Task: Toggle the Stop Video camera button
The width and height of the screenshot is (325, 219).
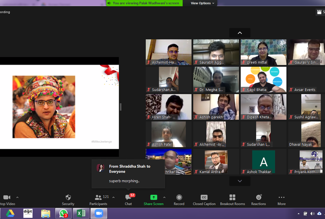Action: pyautogui.click(x=7, y=198)
